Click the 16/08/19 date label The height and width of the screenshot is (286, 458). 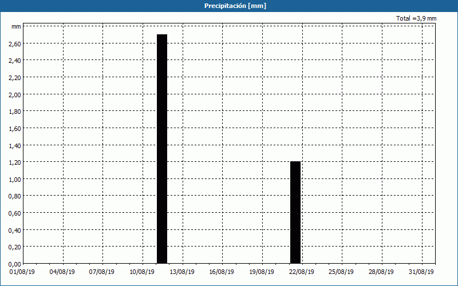pyautogui.click(x=222, y=272)
